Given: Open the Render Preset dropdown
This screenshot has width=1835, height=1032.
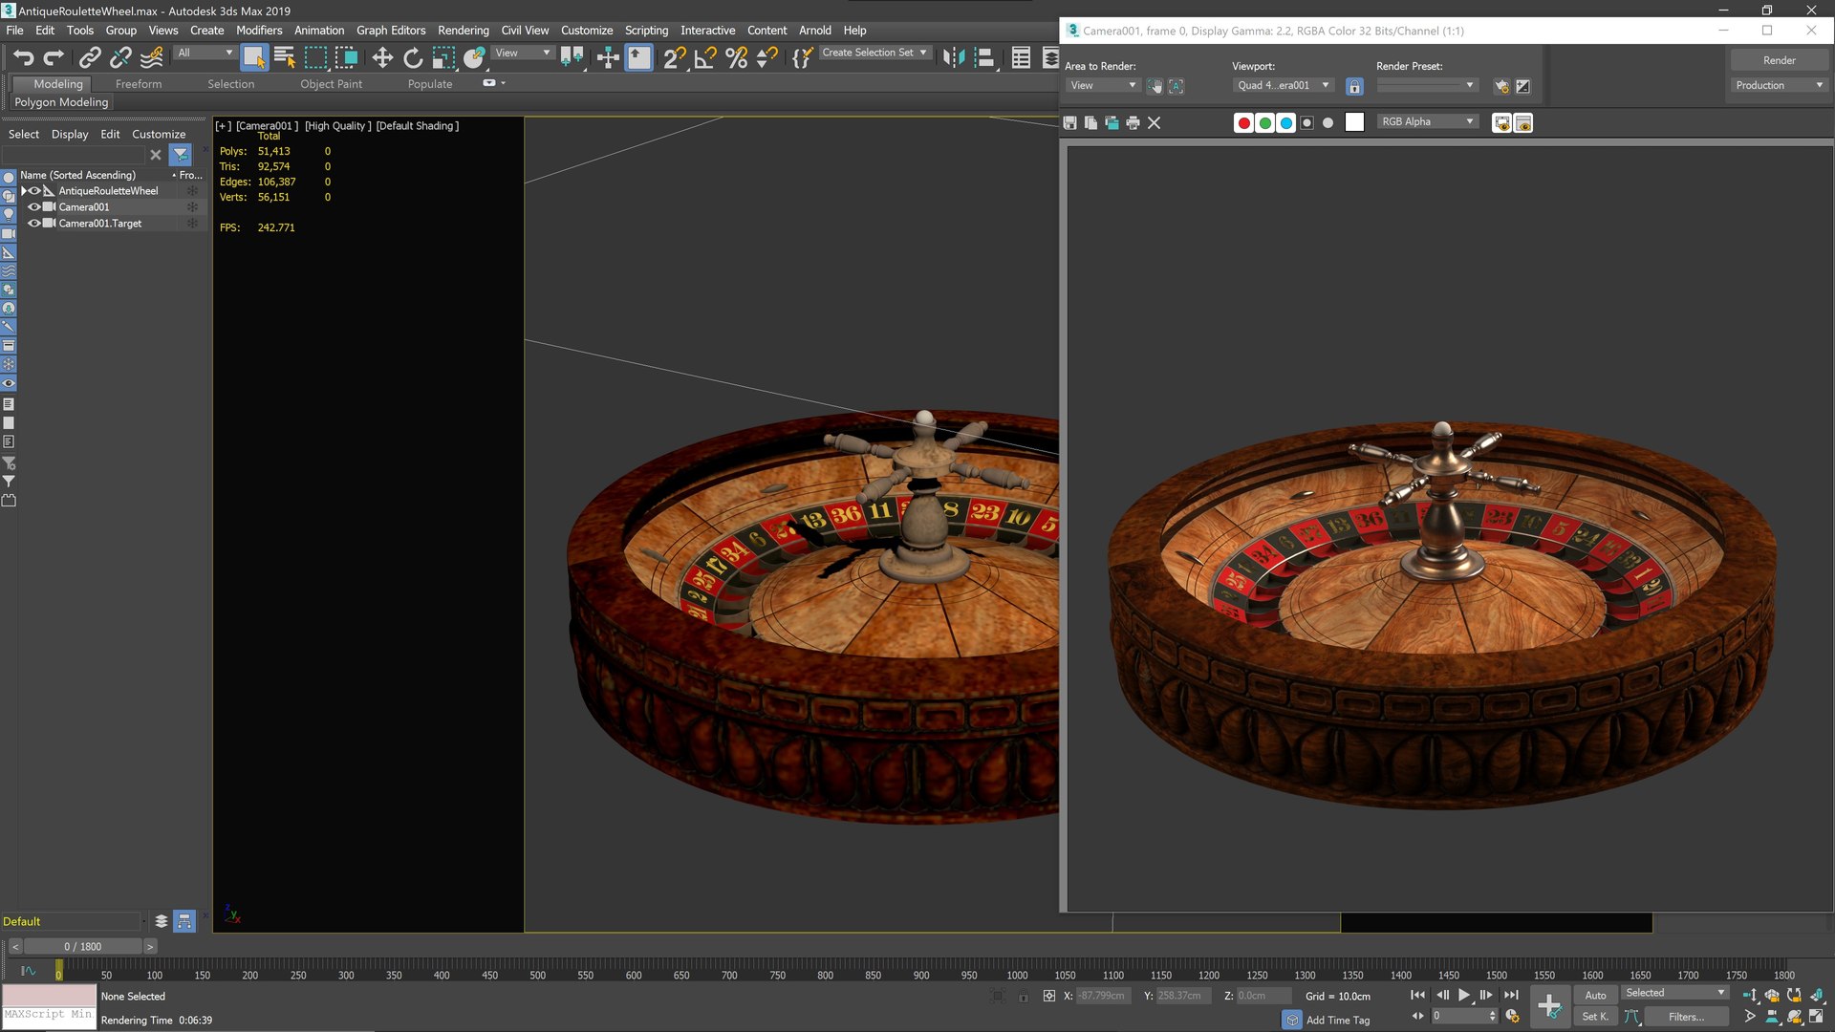Looking at the screenshot, I should 1427,85.
